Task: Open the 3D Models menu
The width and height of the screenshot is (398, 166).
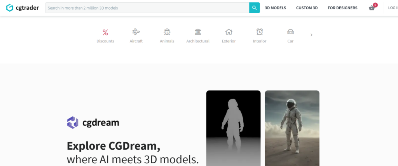Action: click(x=275, y=8)
